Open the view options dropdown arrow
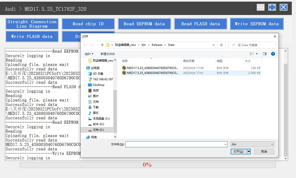This screenshot has width=296, height=178. (257, 54)
